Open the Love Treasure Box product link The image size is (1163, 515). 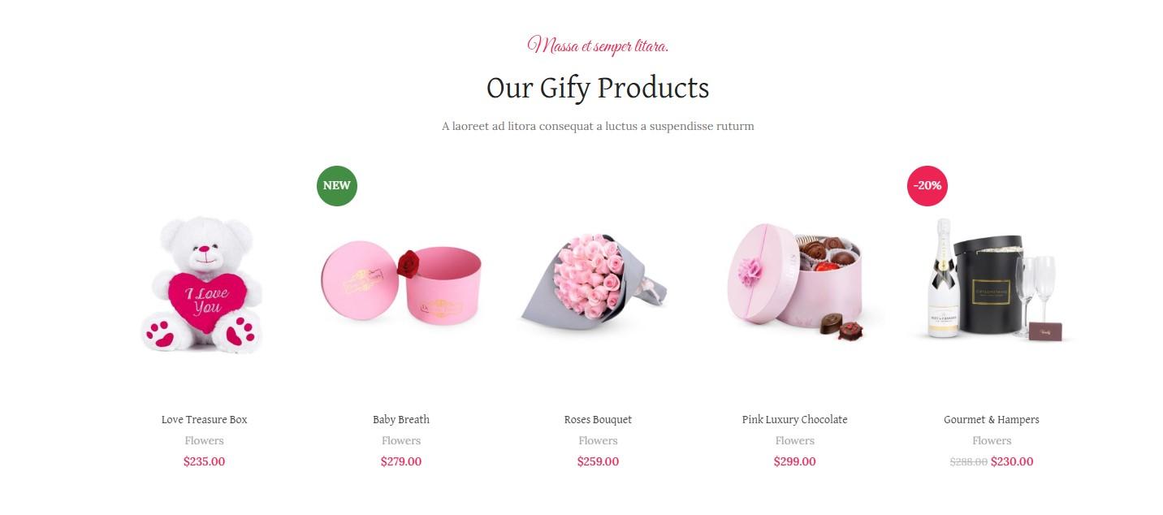point(204,419)
